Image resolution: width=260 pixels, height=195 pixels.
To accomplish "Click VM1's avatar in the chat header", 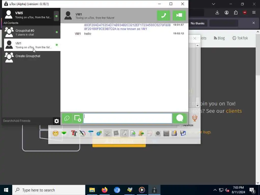I will click(68, 15).
